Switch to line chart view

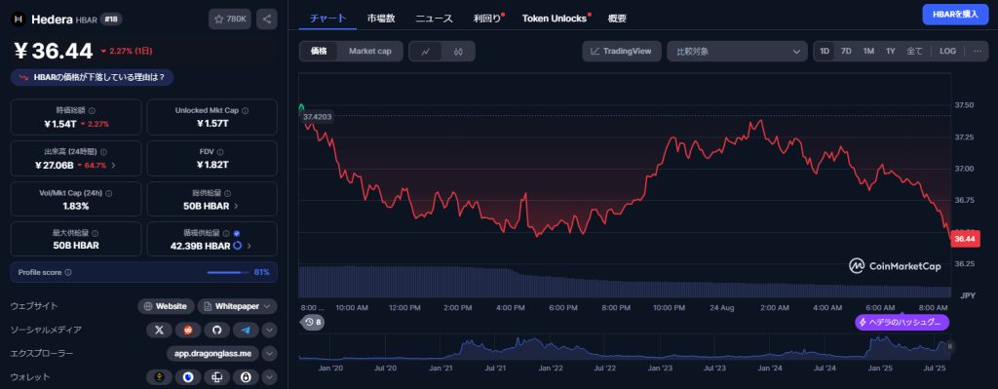pyautogui.click(x=426, y=52)
